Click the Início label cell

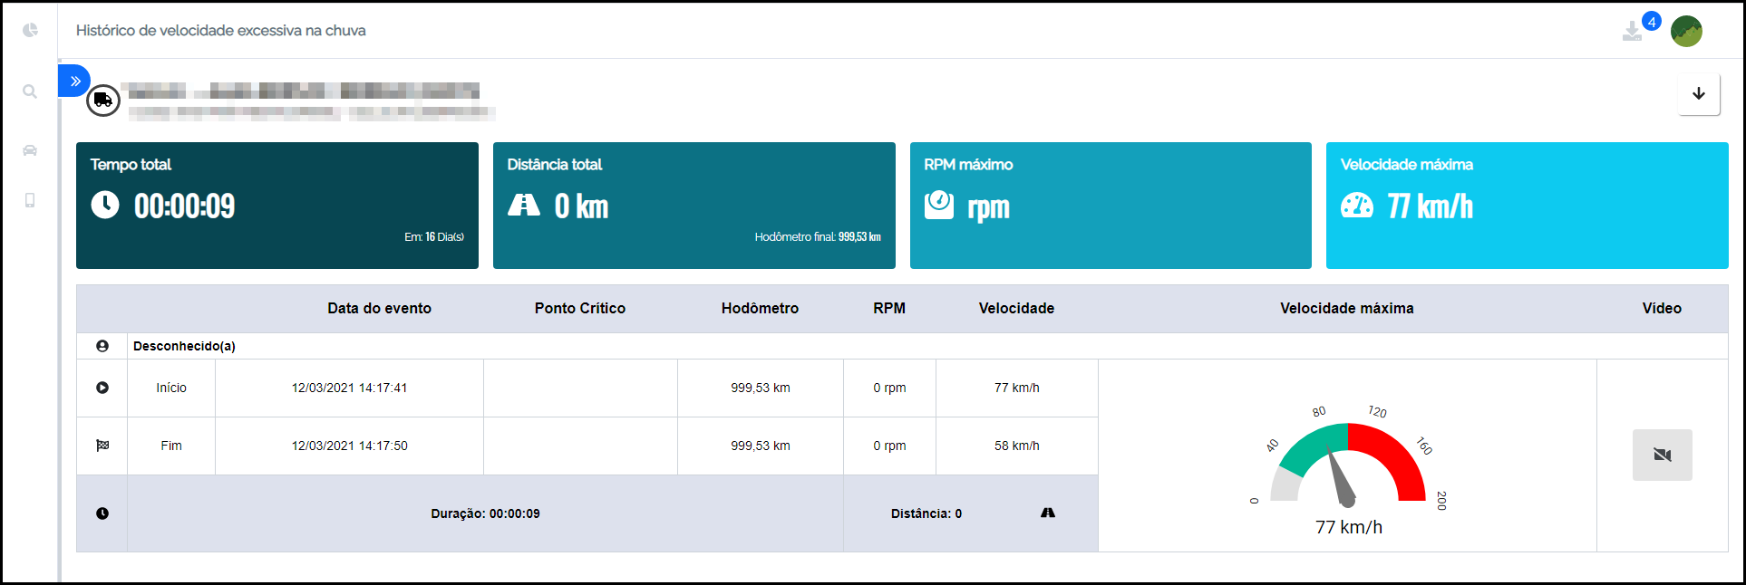[171, 388]
